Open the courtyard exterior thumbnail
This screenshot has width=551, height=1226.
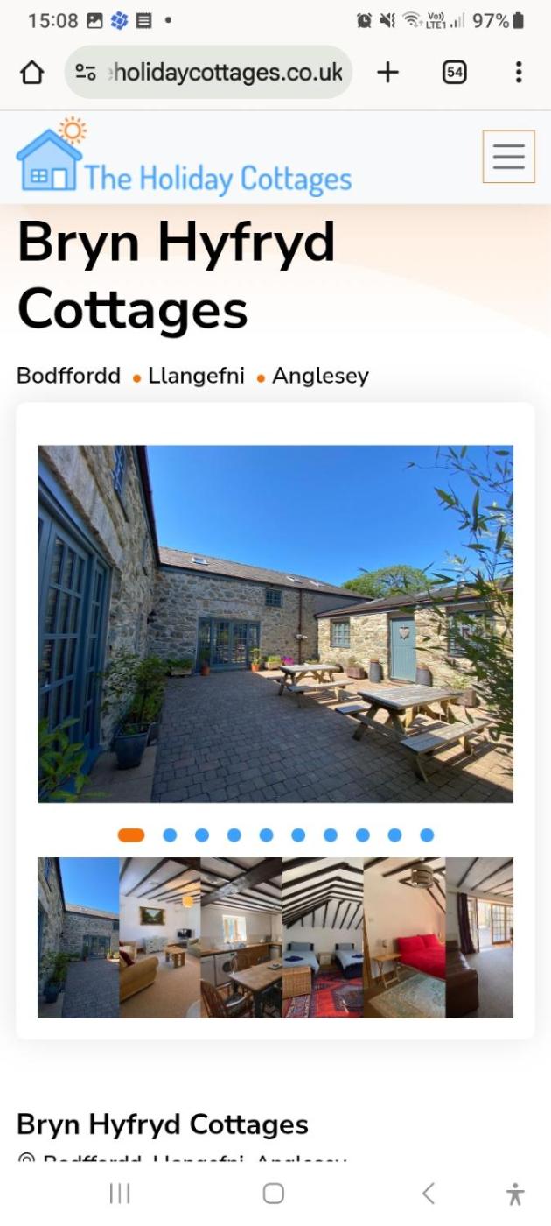click(x=79, y=938)
